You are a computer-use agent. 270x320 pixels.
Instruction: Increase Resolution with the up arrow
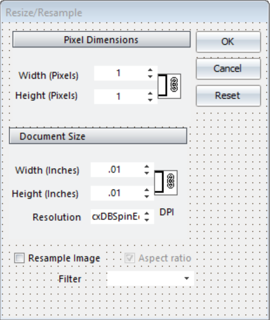click(x=147, y=213)
